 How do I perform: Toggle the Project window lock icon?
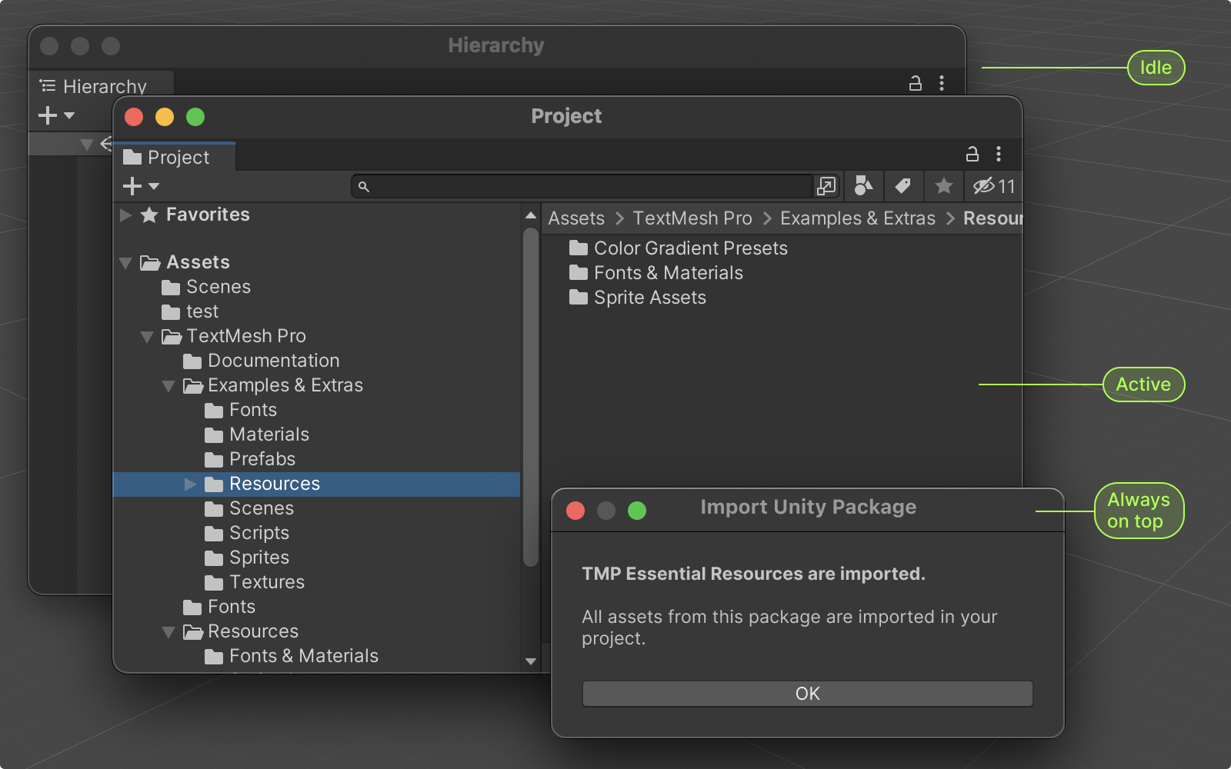click(972, 154)
